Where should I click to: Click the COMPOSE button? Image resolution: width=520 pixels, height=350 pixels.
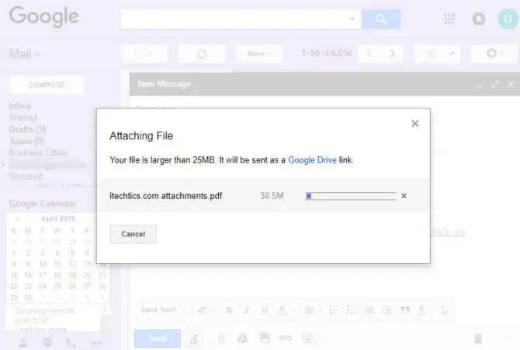pyautogui.click(x=47, y=85)
